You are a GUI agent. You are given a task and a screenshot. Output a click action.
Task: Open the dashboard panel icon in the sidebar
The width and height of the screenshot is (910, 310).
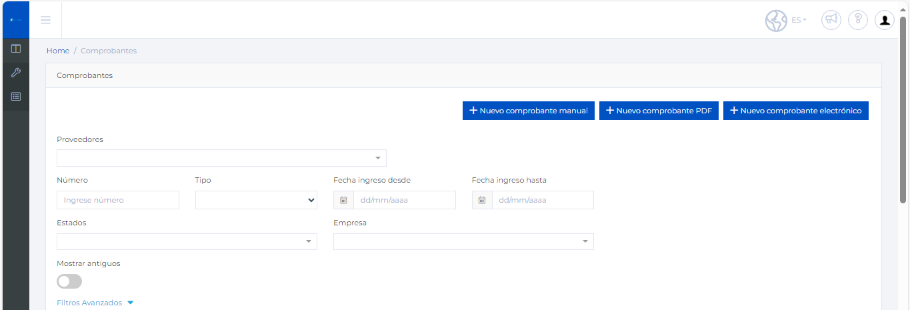[x=16, y=49]
